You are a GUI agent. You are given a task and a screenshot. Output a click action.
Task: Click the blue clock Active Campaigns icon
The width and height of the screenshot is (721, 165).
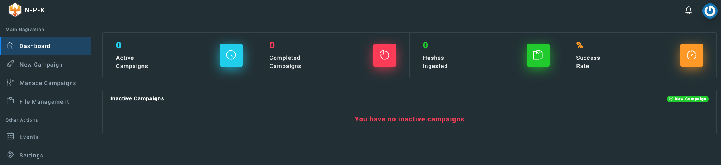coord(231,55)
